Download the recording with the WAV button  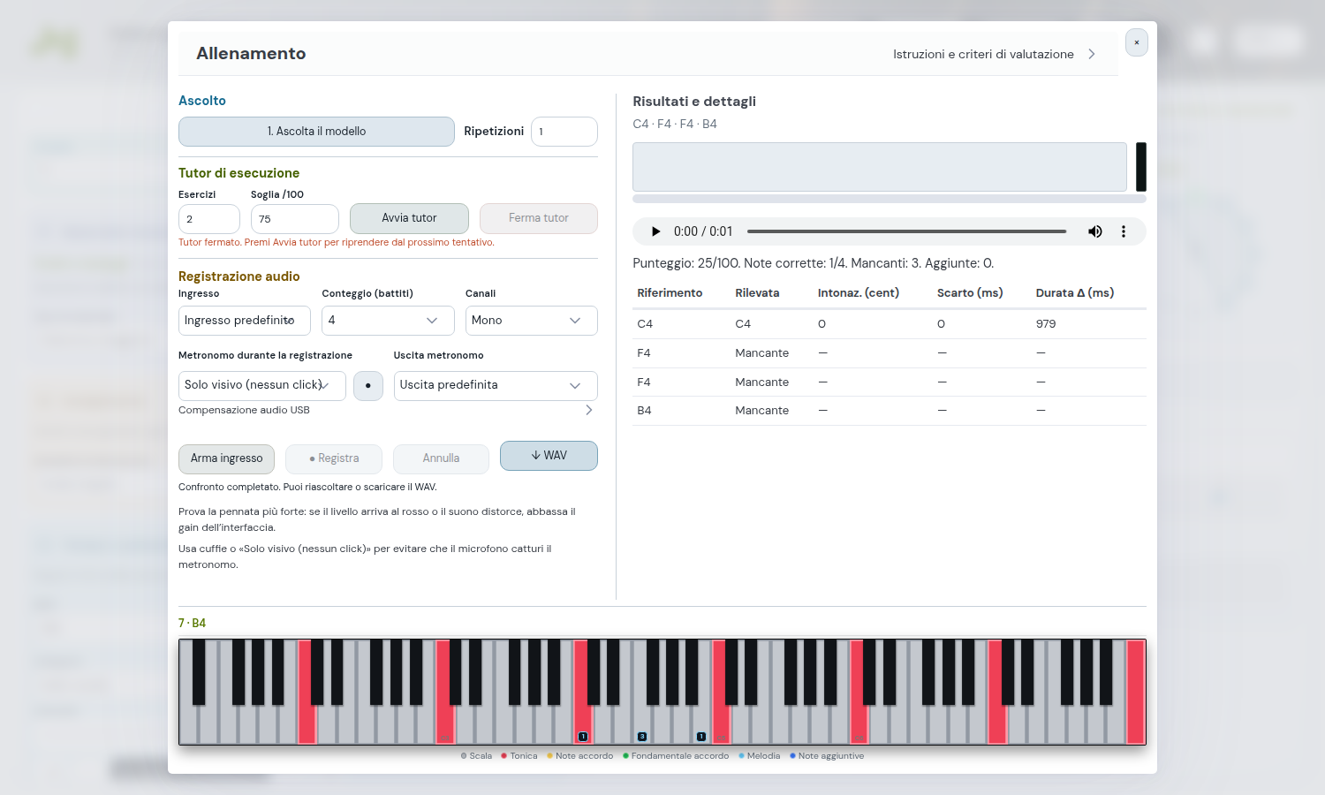point(549,456)
